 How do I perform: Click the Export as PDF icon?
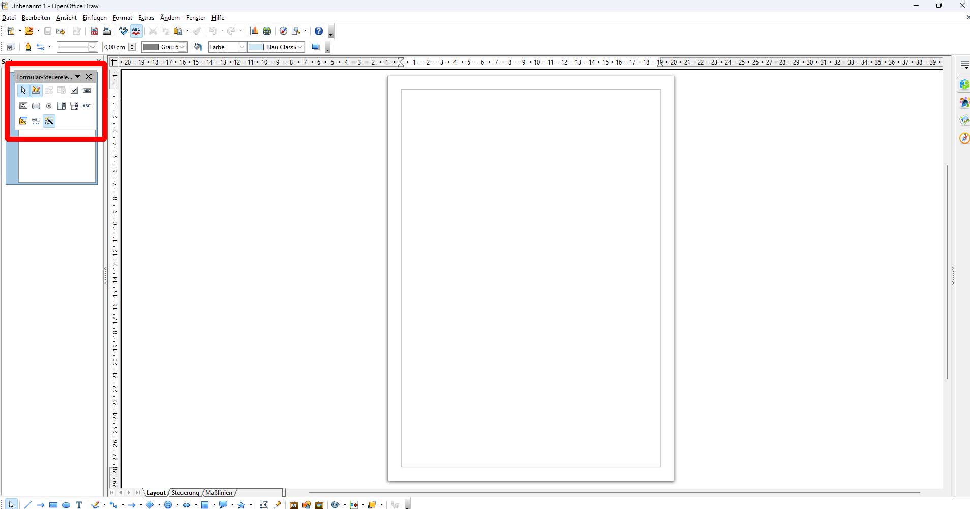(94, 31)
